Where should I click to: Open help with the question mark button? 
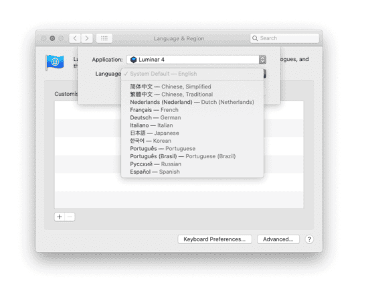309,239
